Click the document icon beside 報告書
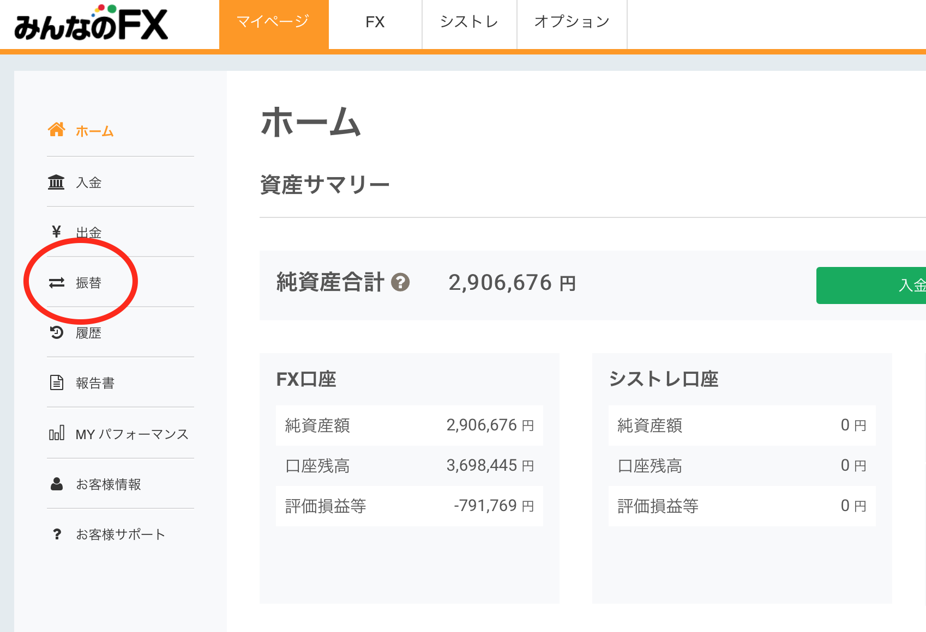This screenshot has width=926, height=632. click(57, 382)
